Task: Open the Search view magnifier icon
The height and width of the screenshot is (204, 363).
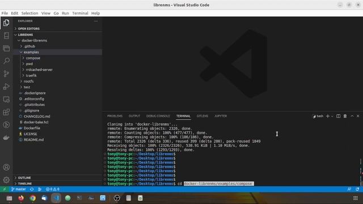Action: point(6,61)
